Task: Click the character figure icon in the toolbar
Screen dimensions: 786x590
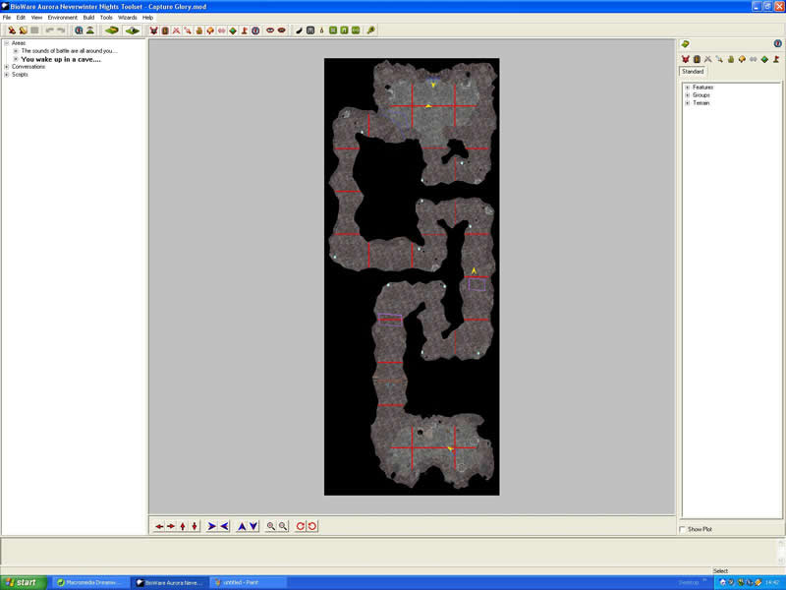Action: 90,30
